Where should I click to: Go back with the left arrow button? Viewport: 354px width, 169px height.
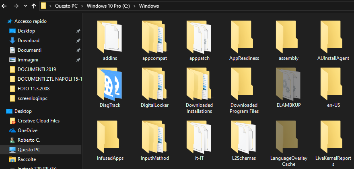pos(4,6)
